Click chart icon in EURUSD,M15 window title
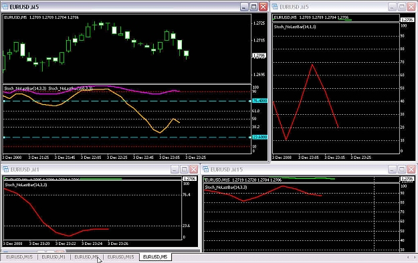 tap(205, 170)
